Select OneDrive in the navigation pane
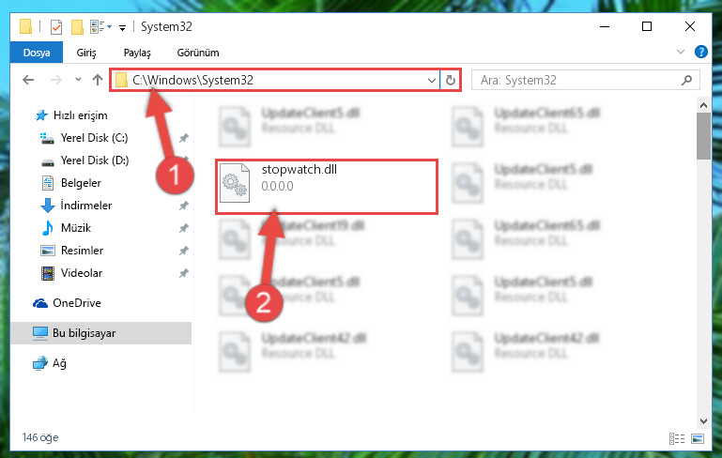This screenshot has height=458, width=722. click(76, 303)
